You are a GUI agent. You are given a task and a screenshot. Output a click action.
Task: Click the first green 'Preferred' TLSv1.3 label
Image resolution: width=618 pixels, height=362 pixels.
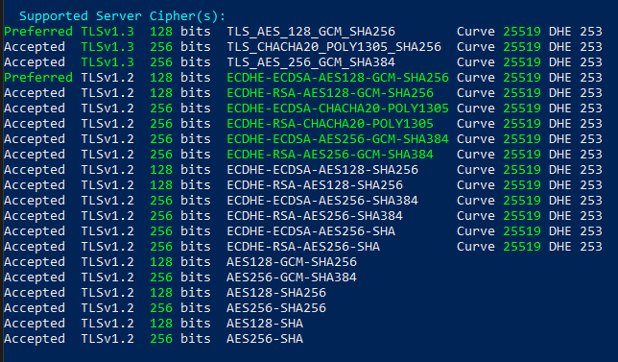pyautogui.click(x=38, y=32)
